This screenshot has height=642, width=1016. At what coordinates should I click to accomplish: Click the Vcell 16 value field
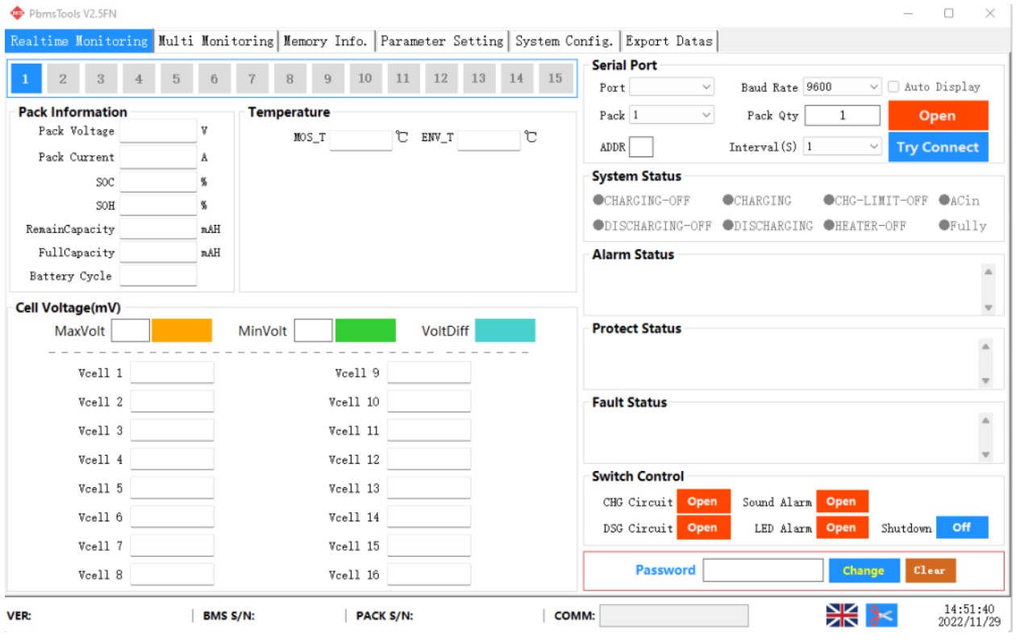tap(429, 574)
